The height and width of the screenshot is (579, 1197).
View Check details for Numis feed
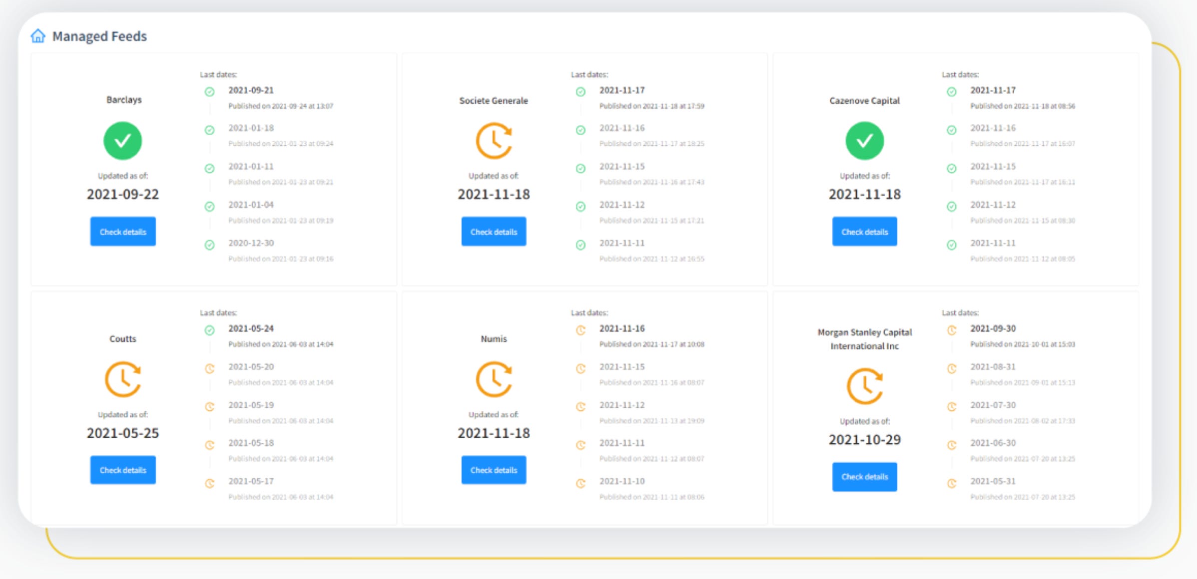click(494, 470)
